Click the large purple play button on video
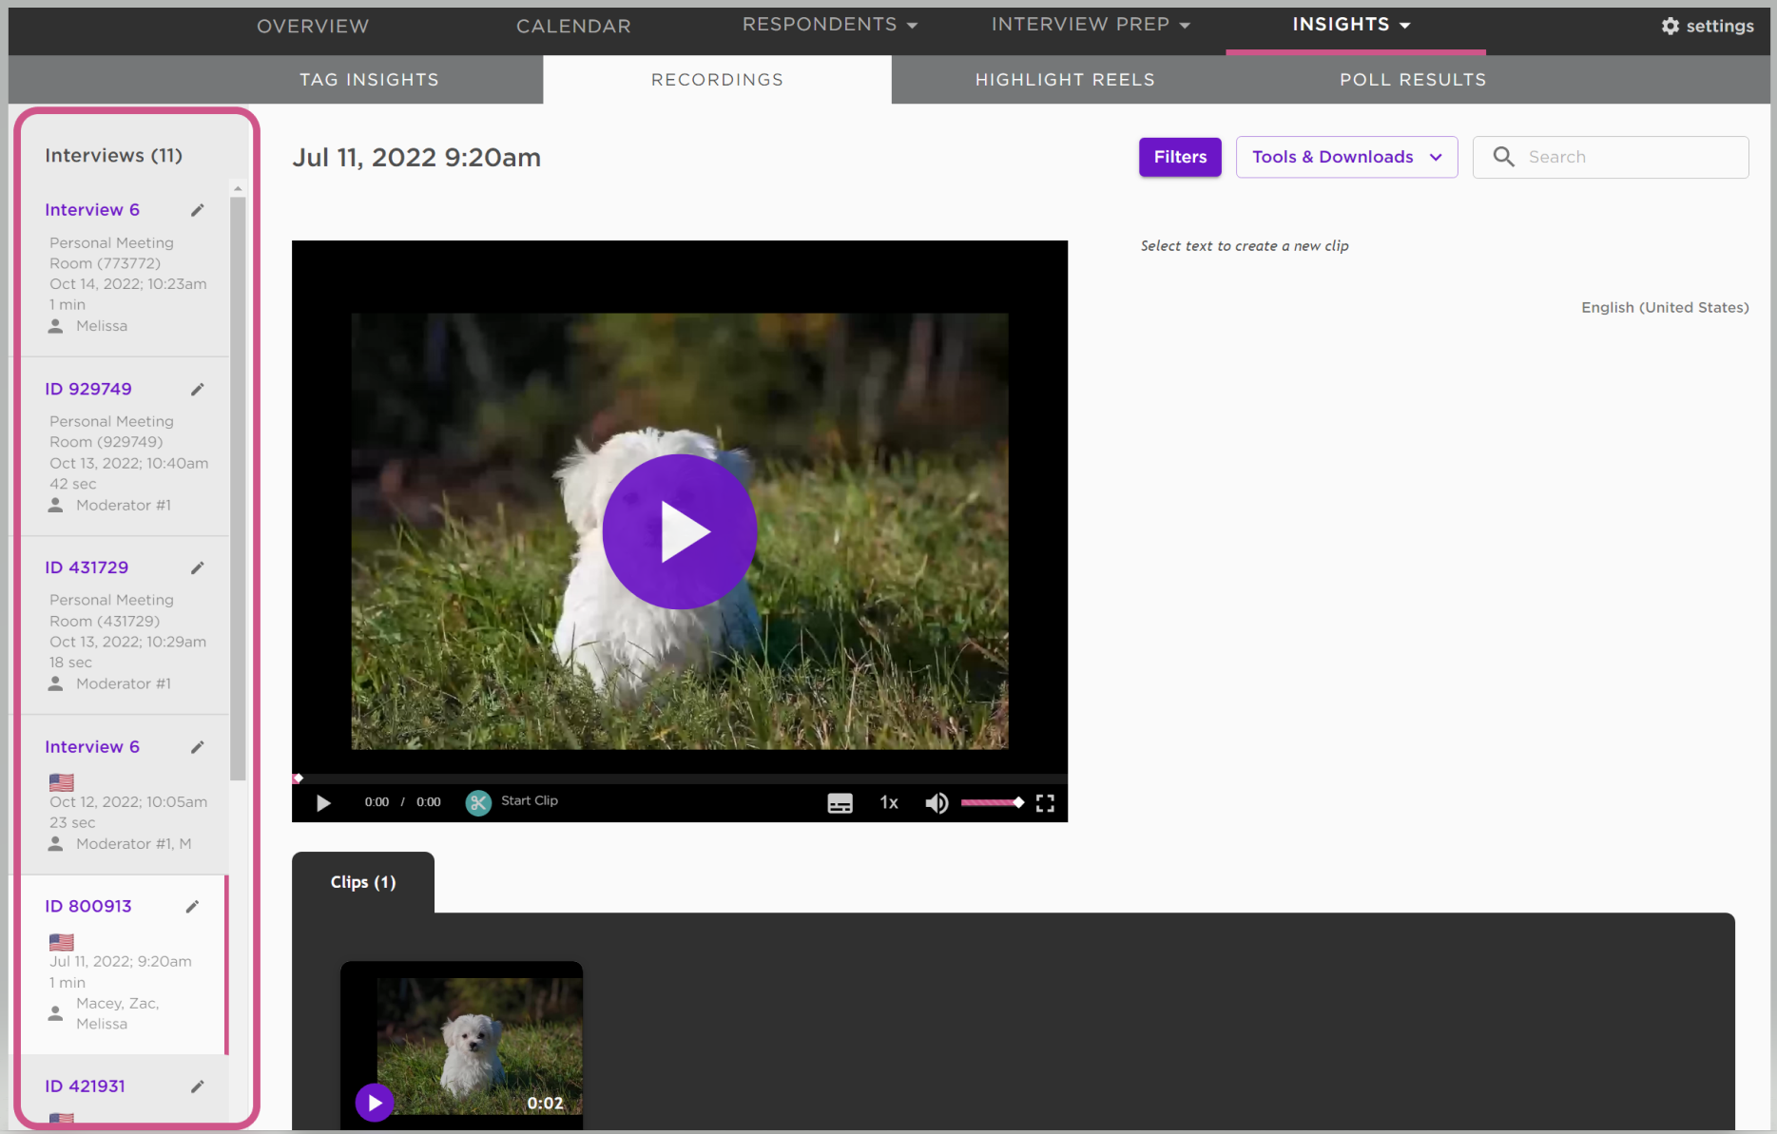Viewport: 1777px width, 1134px height. point(680,531)
